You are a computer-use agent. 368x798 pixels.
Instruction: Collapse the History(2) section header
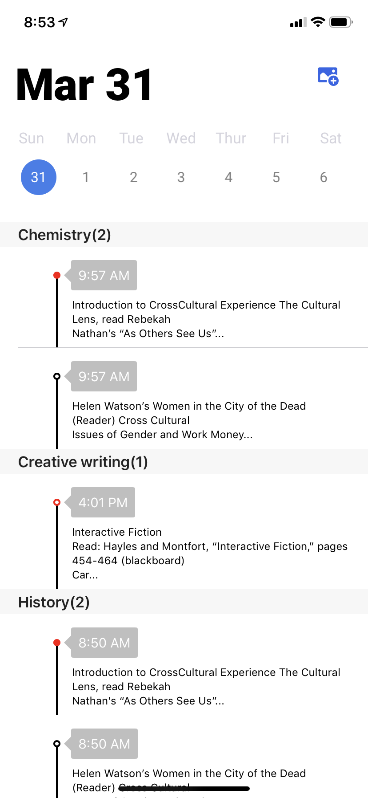184,602
